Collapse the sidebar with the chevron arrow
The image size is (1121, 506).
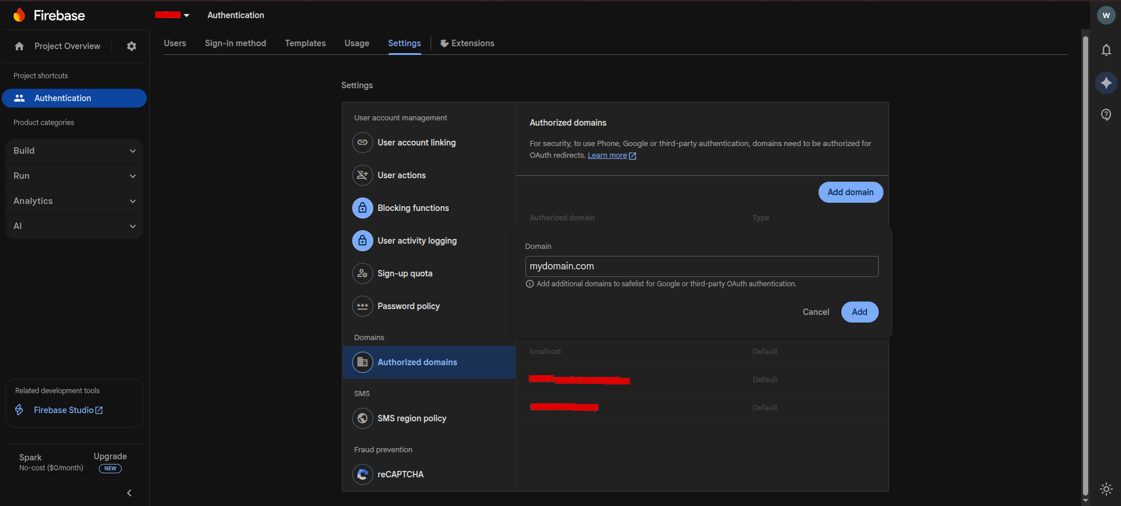pyautogui.click(x=129, y=493)
